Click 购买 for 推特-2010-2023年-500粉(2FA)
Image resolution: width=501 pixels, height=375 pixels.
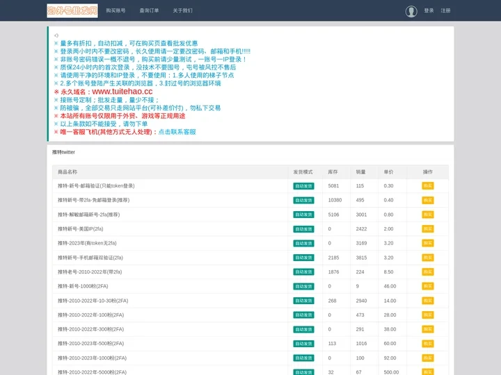tap(427, 344)
